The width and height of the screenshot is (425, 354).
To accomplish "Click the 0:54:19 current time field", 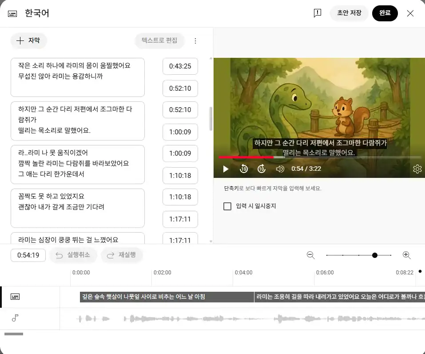I will [28, 255].
